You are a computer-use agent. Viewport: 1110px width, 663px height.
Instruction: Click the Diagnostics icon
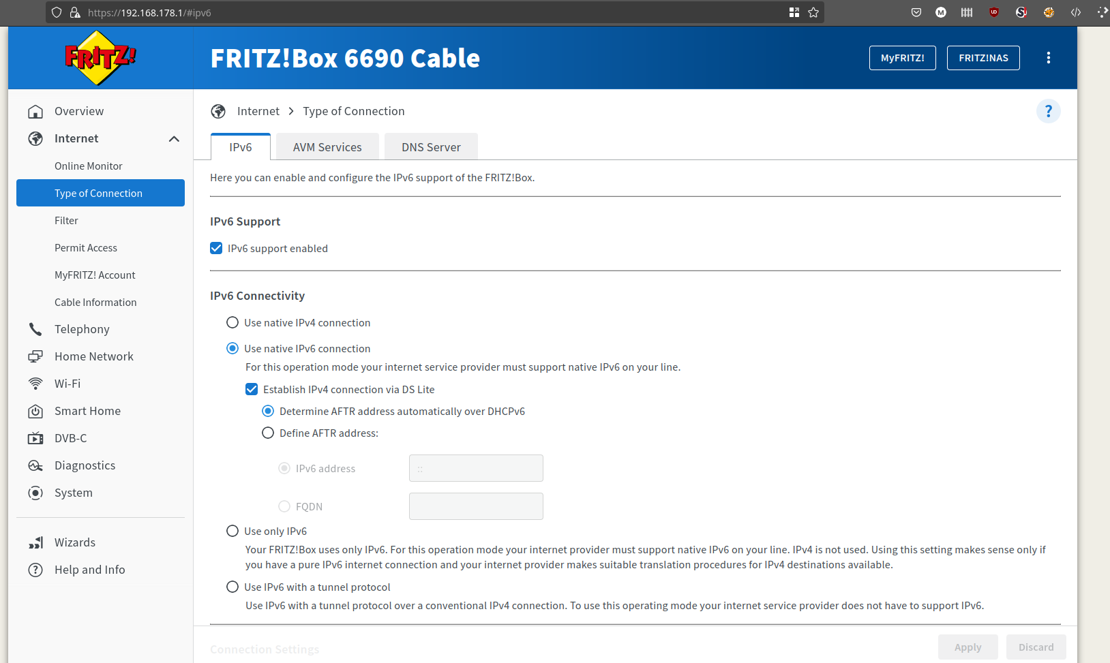point(35,465)
